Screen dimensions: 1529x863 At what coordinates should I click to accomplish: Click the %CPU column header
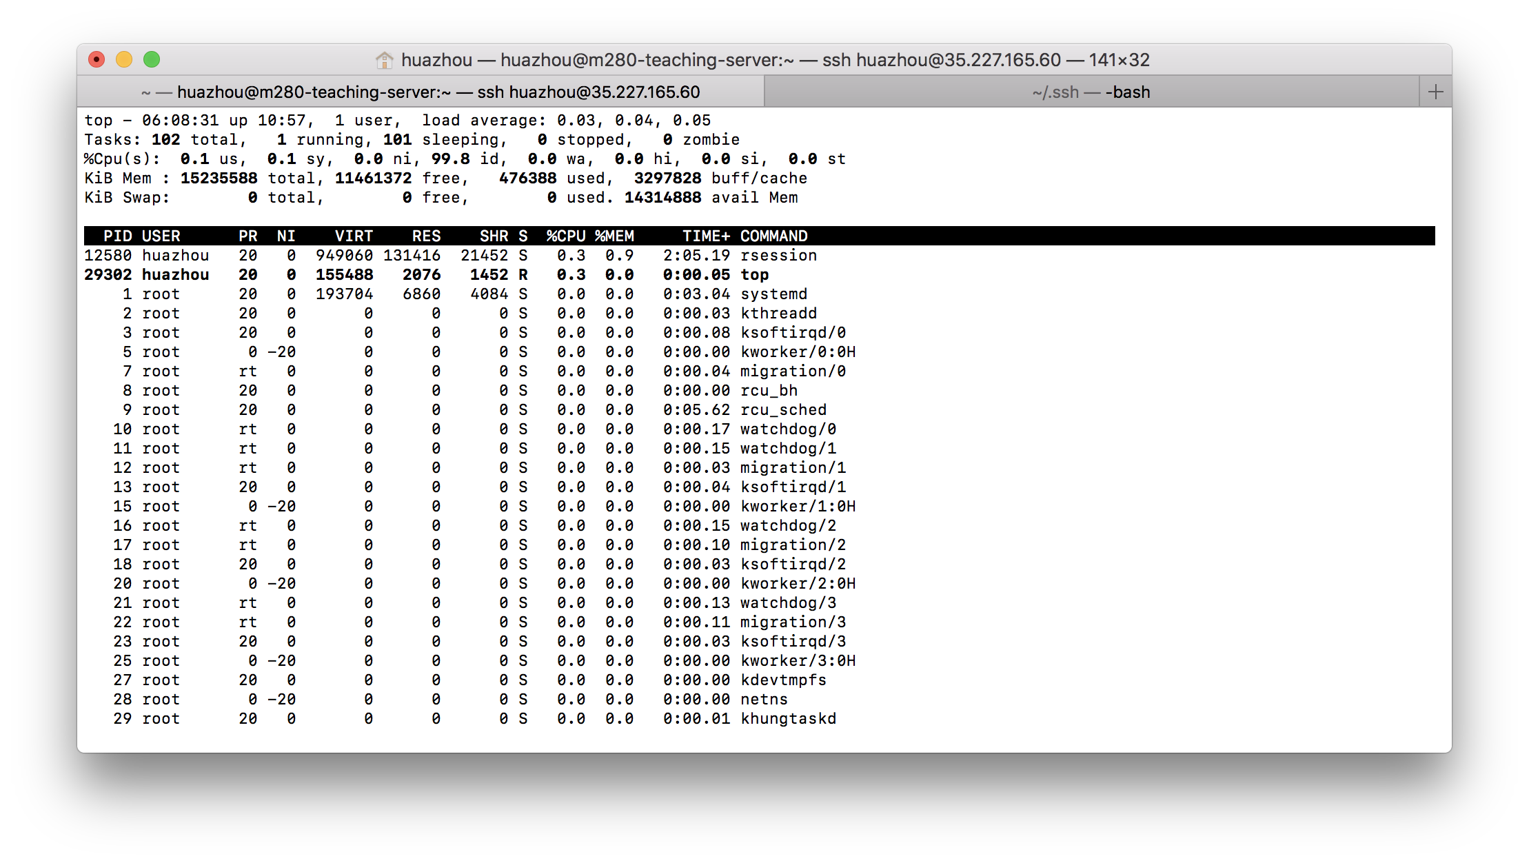coord(565,236)
